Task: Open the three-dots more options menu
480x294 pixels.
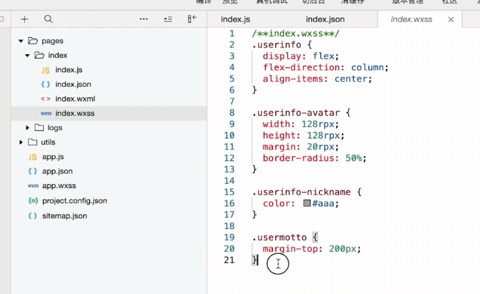Action: click(x=144, y=19)
